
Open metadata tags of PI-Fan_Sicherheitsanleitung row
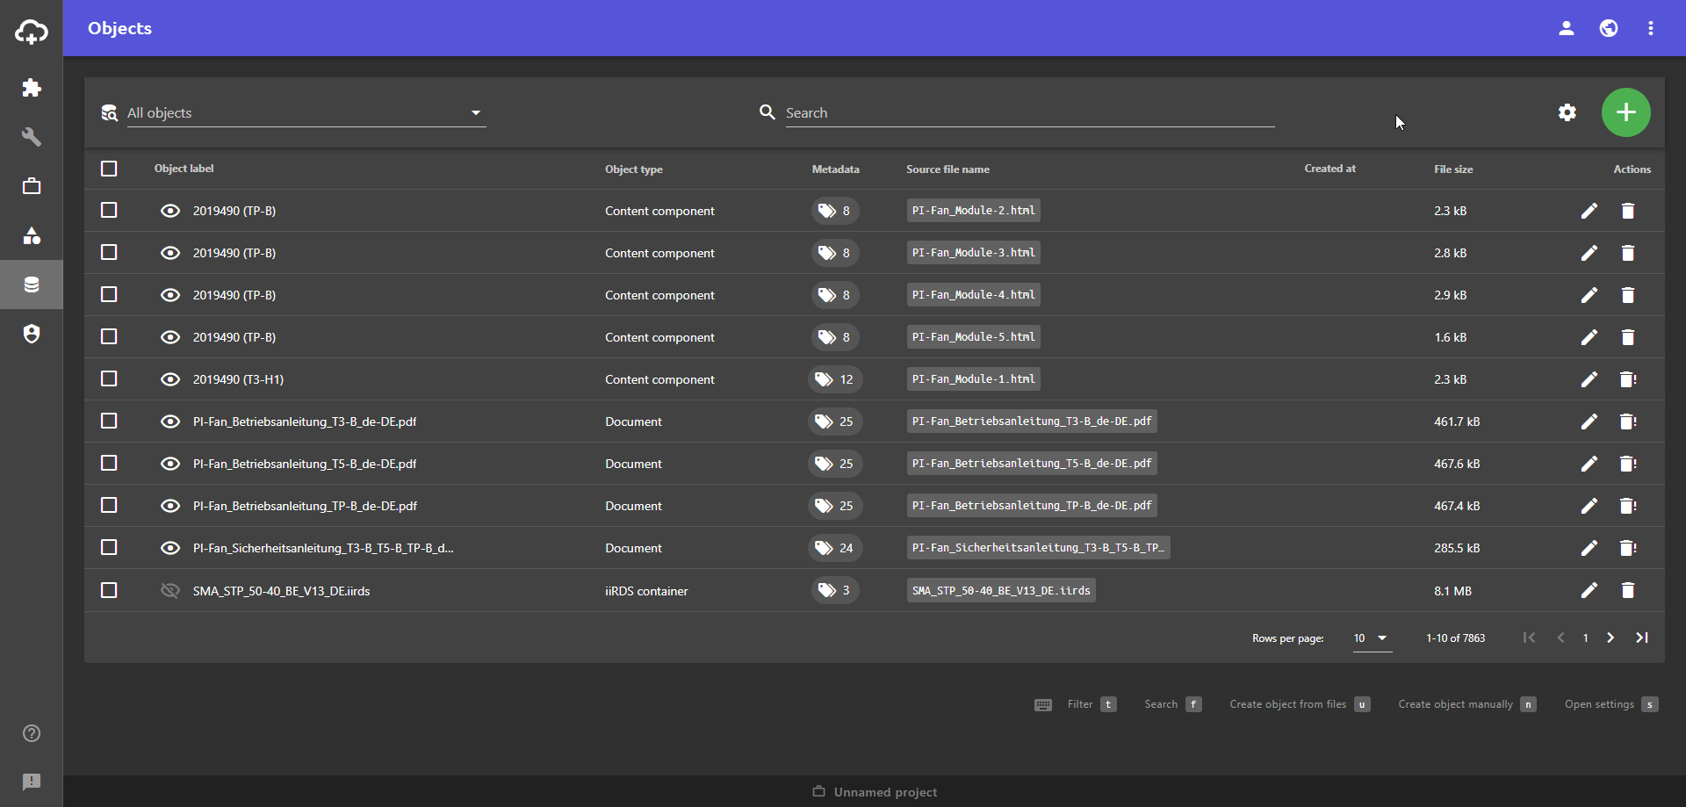(835, 548)
